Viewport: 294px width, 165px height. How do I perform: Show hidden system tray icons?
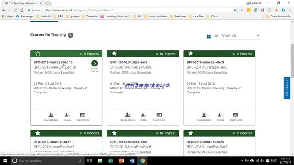[242, 161]
